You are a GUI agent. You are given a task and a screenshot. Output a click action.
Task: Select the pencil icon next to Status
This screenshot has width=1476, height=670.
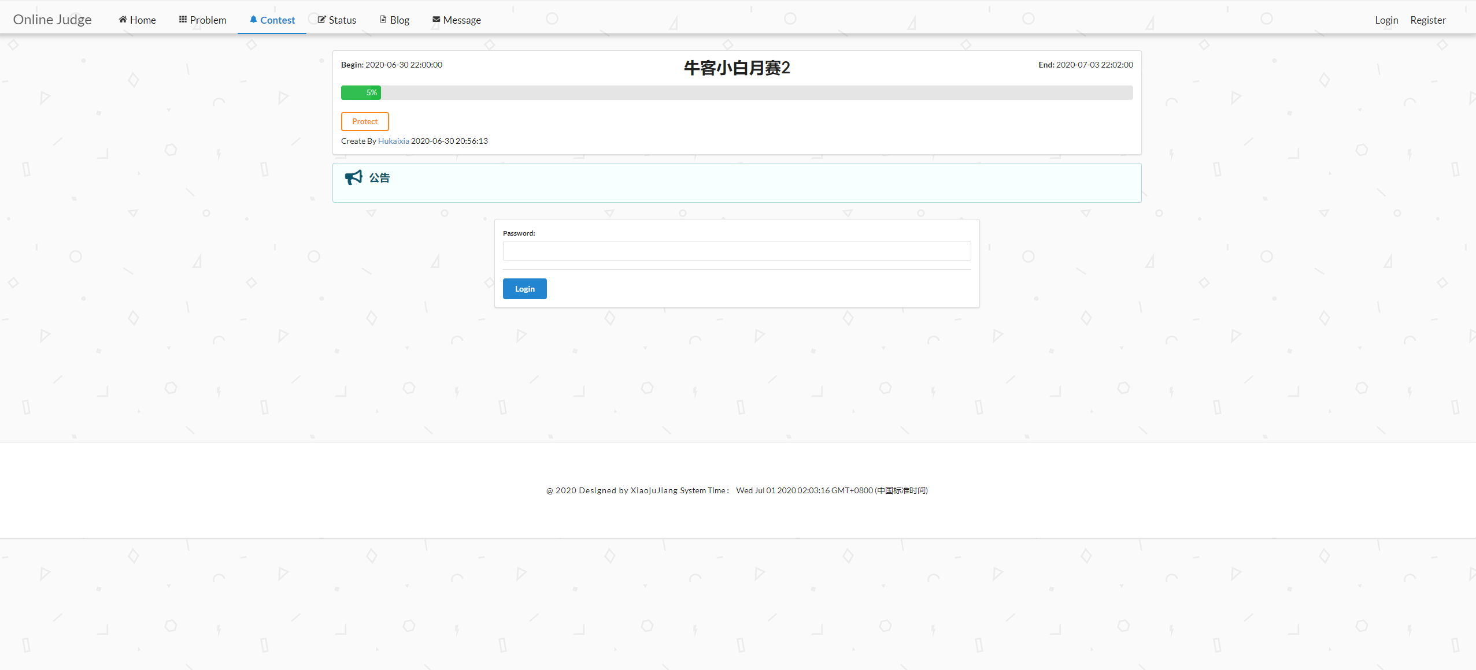coord(321,19)
